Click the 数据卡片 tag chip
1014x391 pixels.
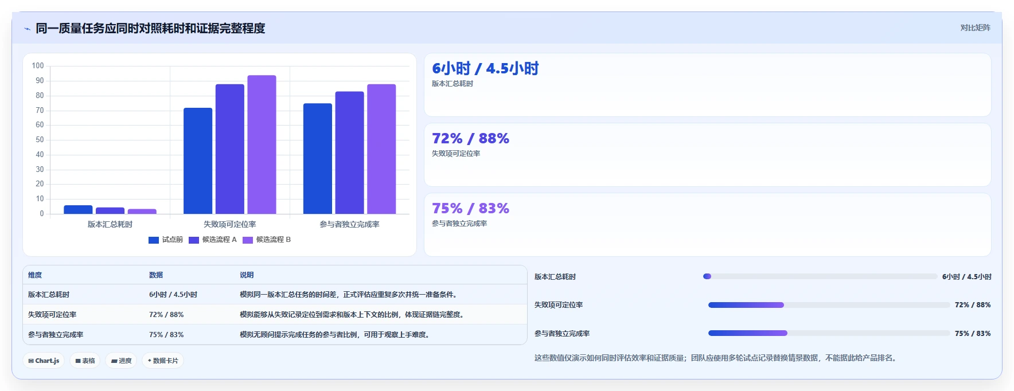click(163, 361)
